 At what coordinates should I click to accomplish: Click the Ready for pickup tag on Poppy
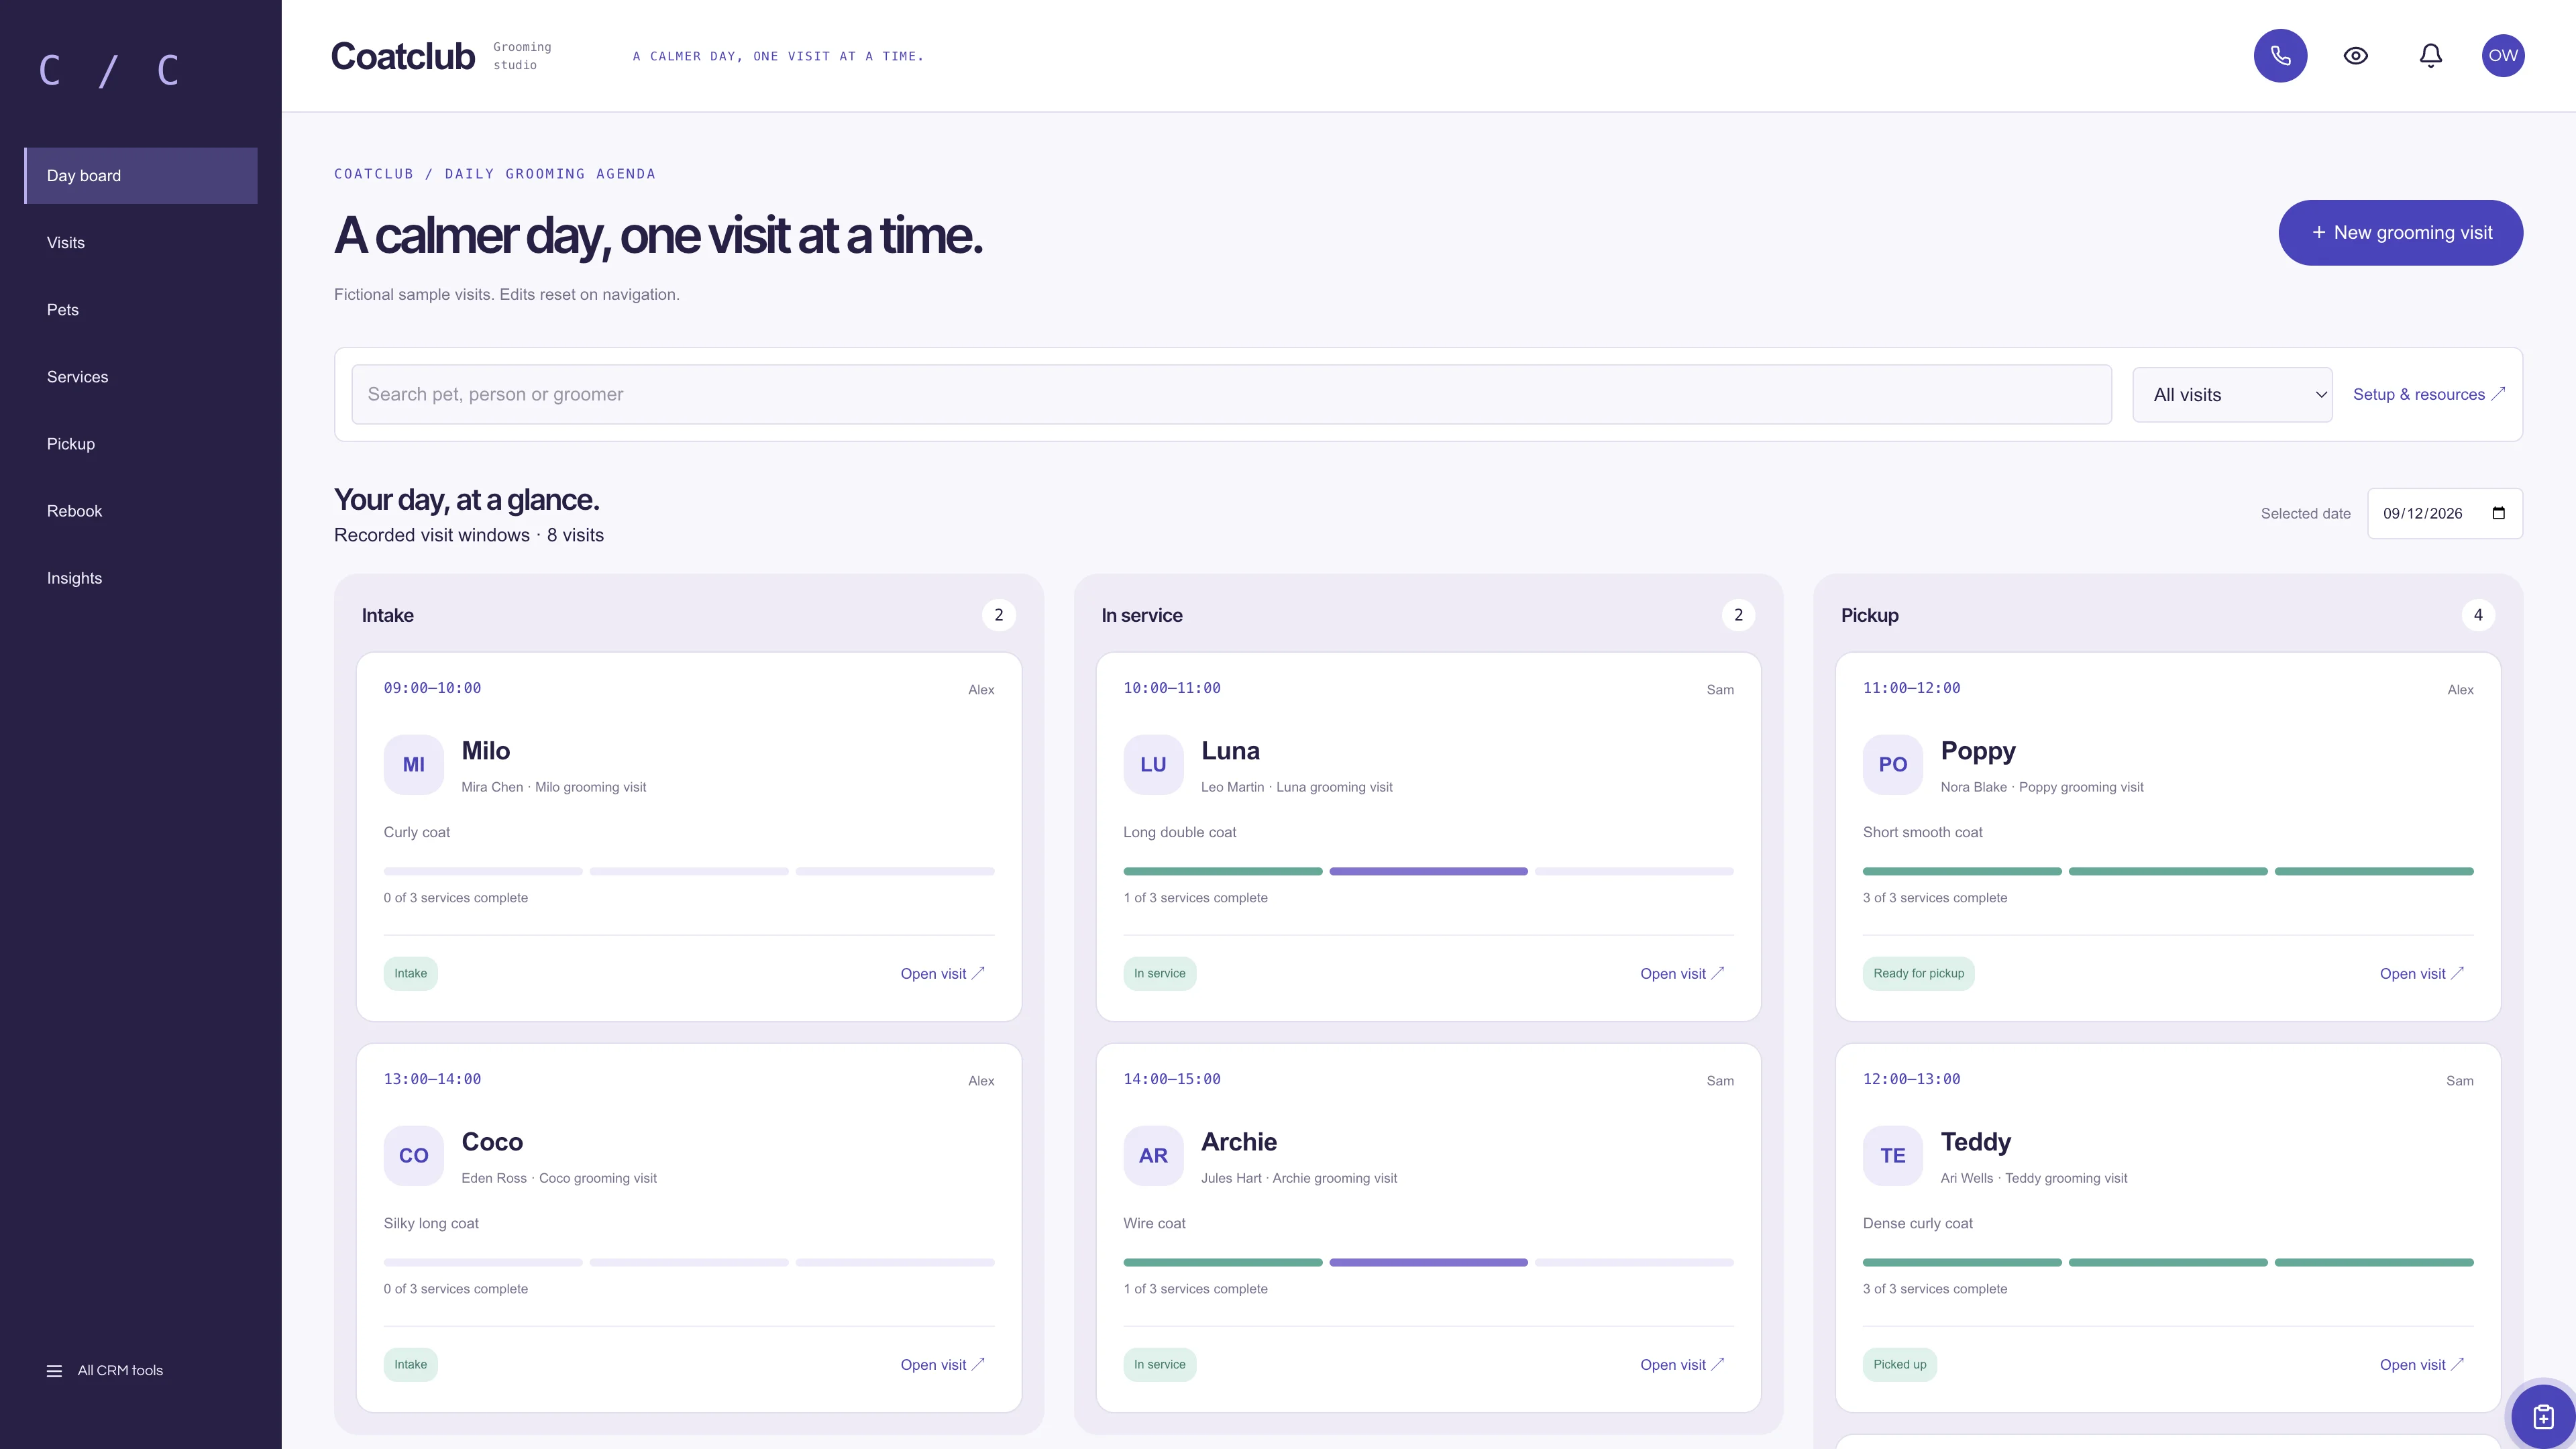(x=1918, y=974)
